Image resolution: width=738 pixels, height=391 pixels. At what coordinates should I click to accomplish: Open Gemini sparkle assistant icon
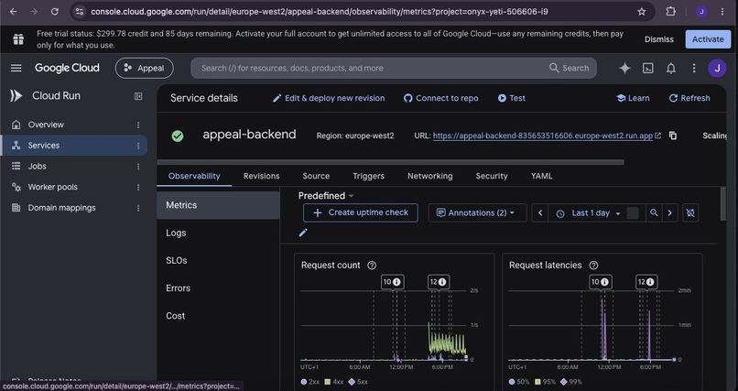(624, 69)
